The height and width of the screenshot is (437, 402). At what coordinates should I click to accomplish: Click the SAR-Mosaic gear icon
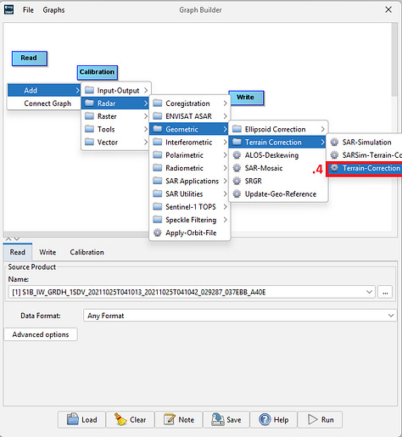coord(237,168)
